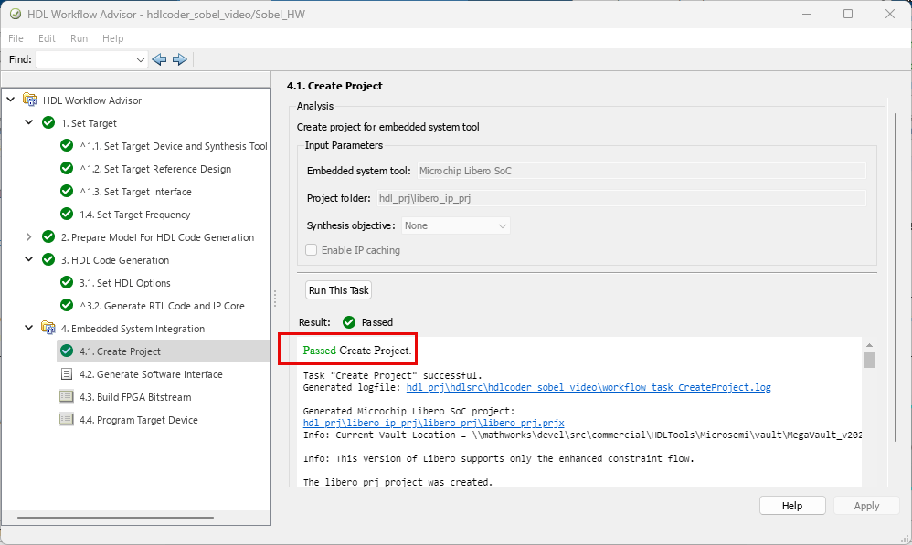Viewport: 912px width, 545px height.
Task: Click the Generate Software Interface task icon
Action: click(66, 374)
